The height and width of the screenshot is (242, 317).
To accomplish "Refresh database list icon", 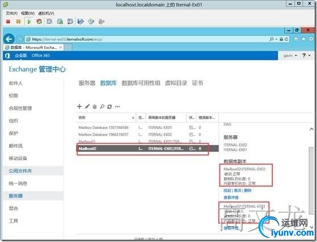I will pyautogui.click(x=110, y=107).
